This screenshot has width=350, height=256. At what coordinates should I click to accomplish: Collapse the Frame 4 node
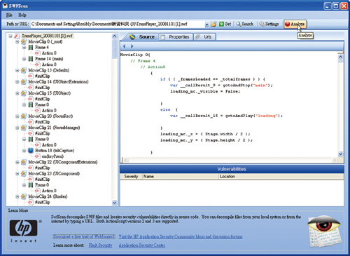coord(24,48)
